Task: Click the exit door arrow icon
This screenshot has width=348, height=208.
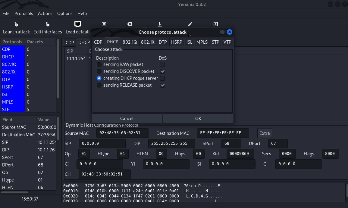Action: pos(216,24)
